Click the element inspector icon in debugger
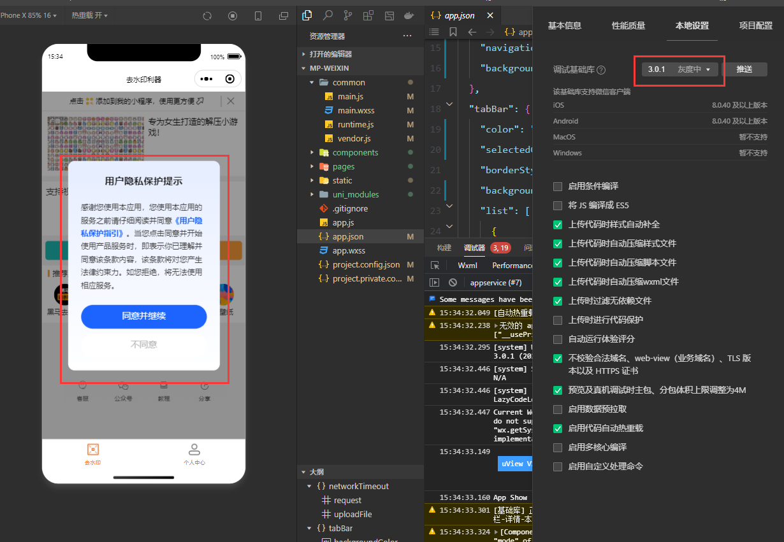The image size is (784, 542). click(x=435, y=266)
